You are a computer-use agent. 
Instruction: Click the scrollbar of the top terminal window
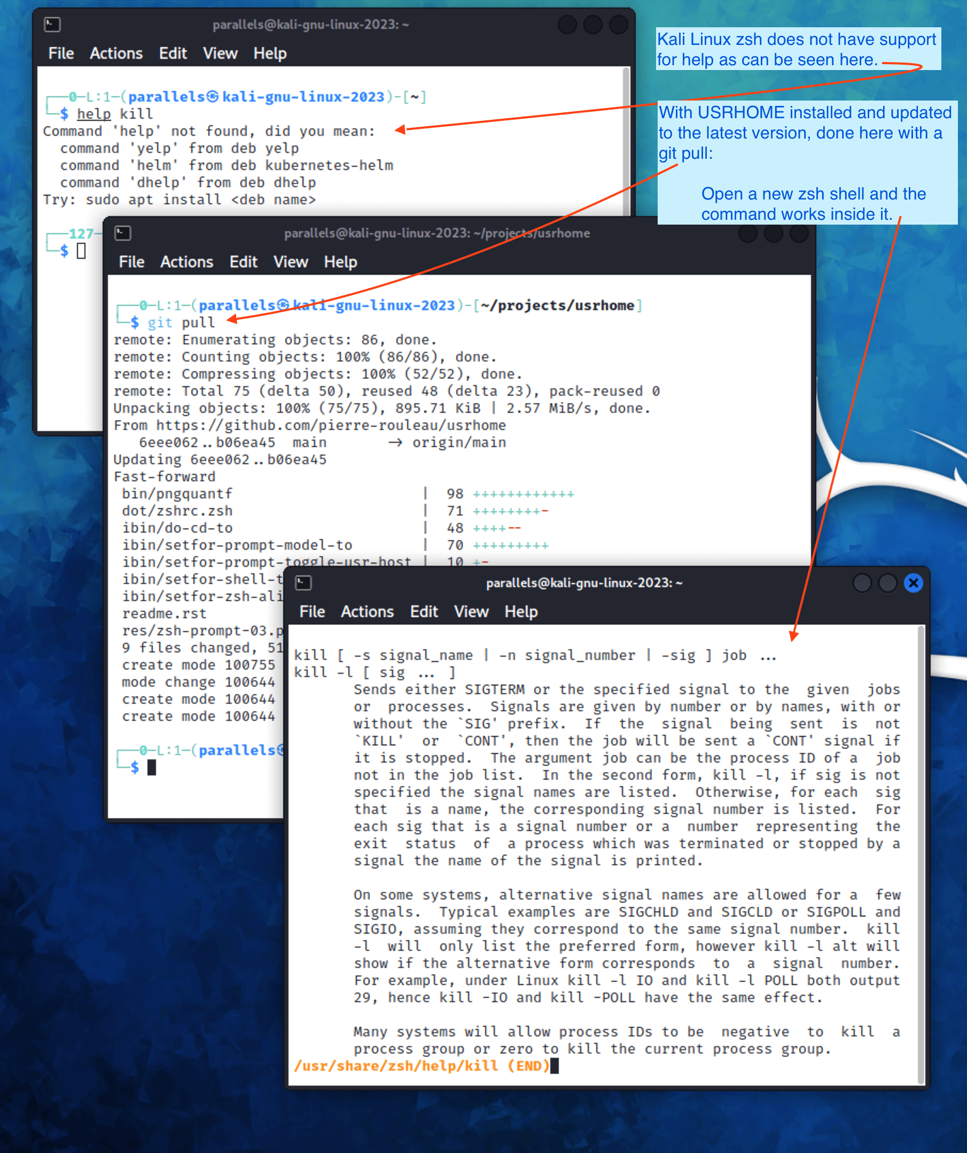pyautogui.click(x=626, y=142)
